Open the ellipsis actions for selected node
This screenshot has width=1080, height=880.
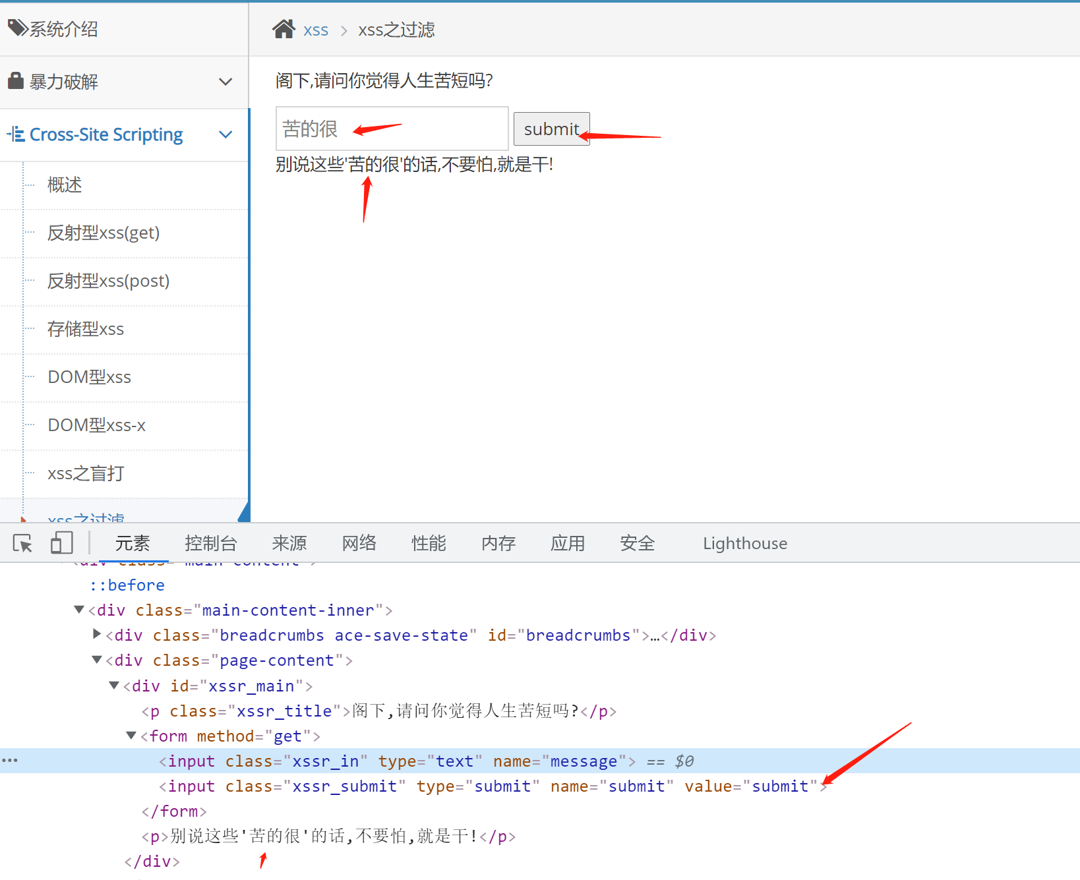(x=10, y=760)
